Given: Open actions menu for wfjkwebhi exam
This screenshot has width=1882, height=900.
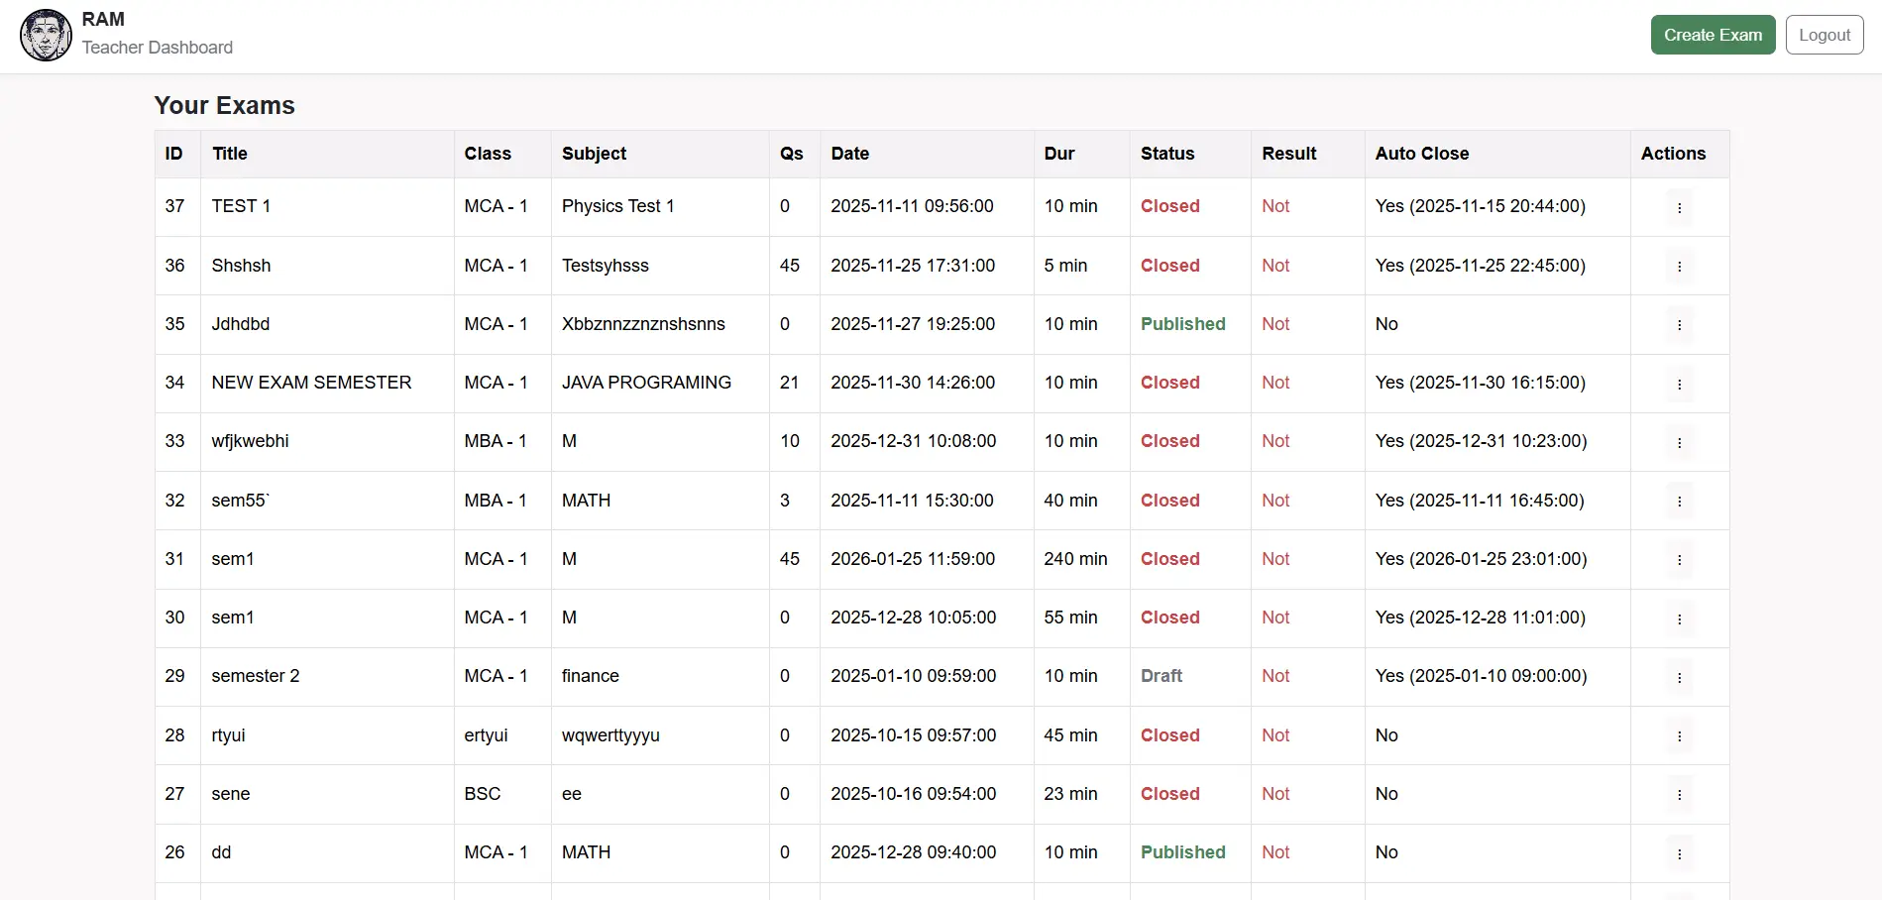Looking at the screenshot, I should point(1679,442).
